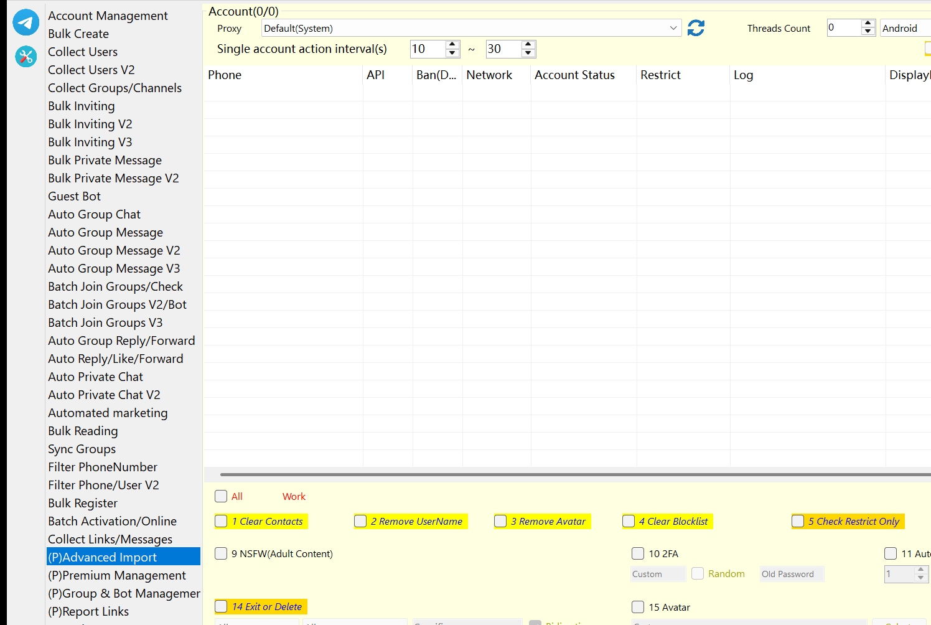Viewport: 931px width, 625px height.
Task: Increase the minimum interval value 10
Action: [452, 45]
